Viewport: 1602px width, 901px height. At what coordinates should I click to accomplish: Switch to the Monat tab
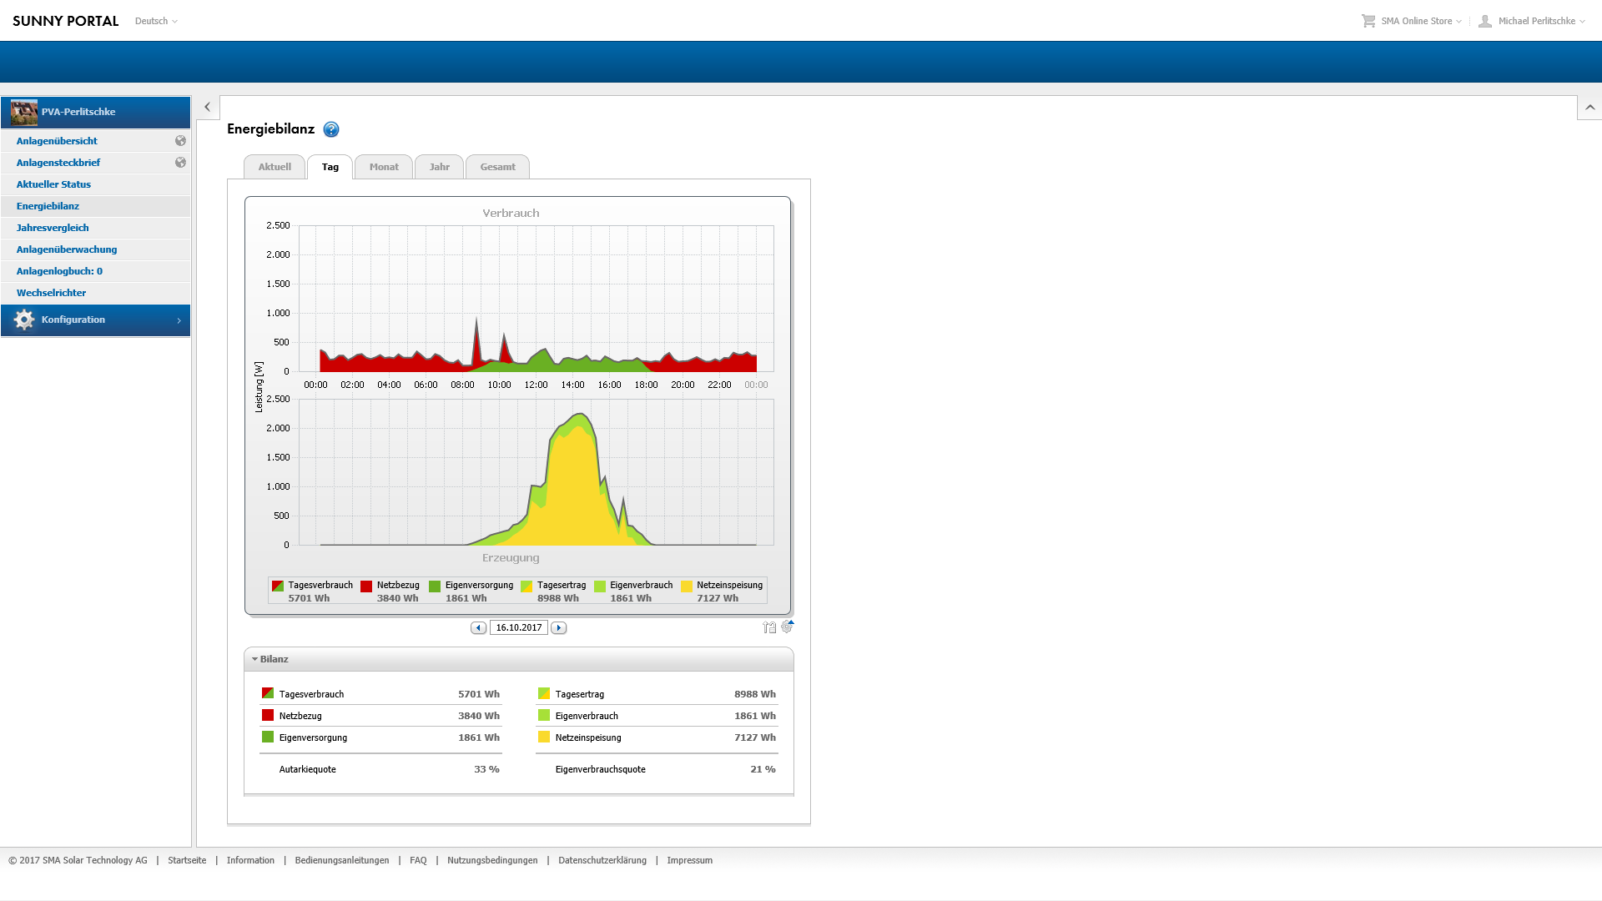[x=384, y=167]
